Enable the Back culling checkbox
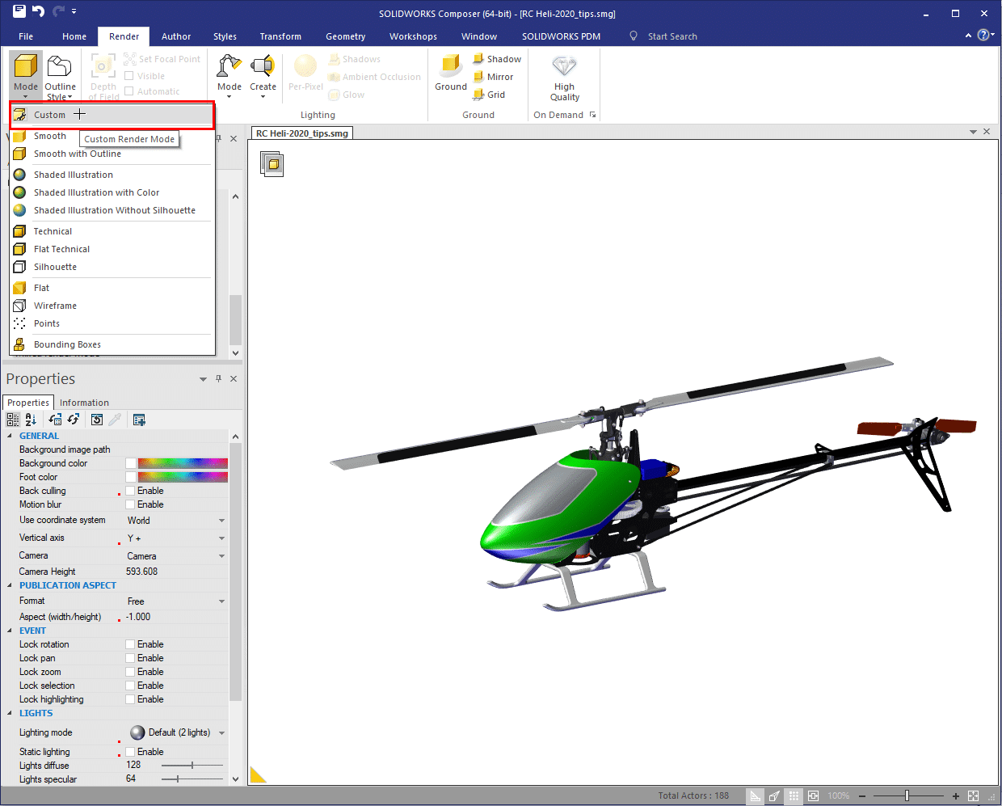This screenshot has width=1002, height=806. pos(131,491)
